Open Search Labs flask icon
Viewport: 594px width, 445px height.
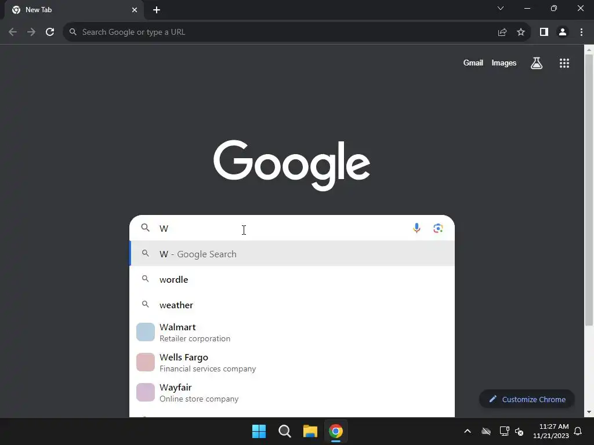(x=537, y=63)
